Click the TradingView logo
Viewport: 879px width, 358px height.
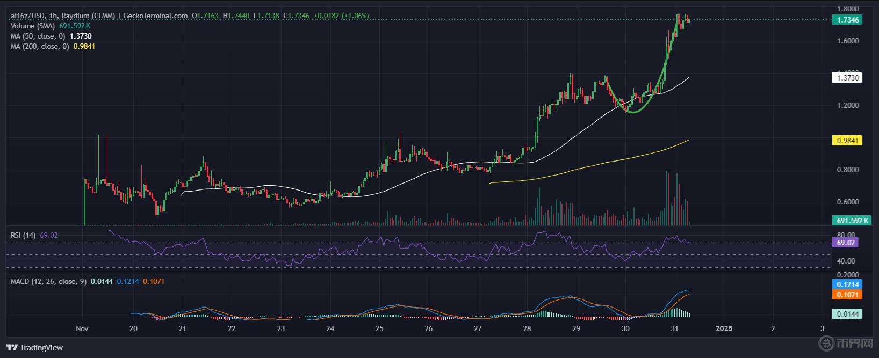tap(34, 348)
